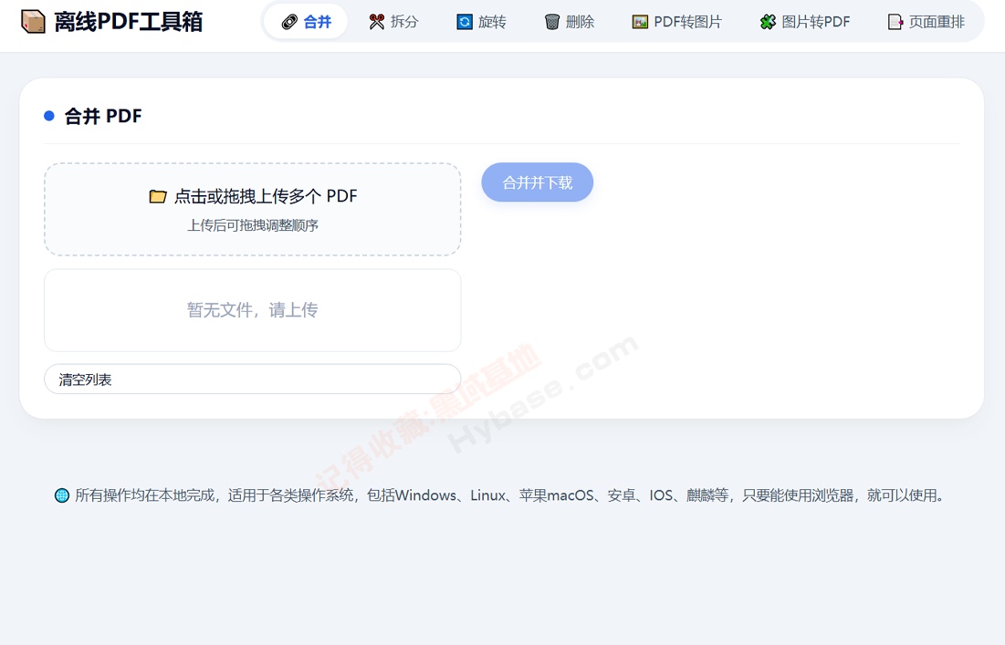Click the 合并并下载 button
The image size is (1005, 645).
coord(537,182)
